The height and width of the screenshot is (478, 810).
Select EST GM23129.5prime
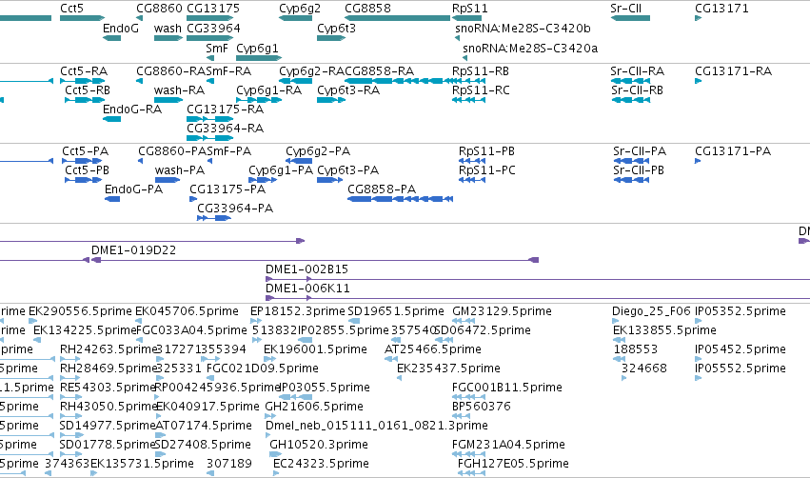464,321
